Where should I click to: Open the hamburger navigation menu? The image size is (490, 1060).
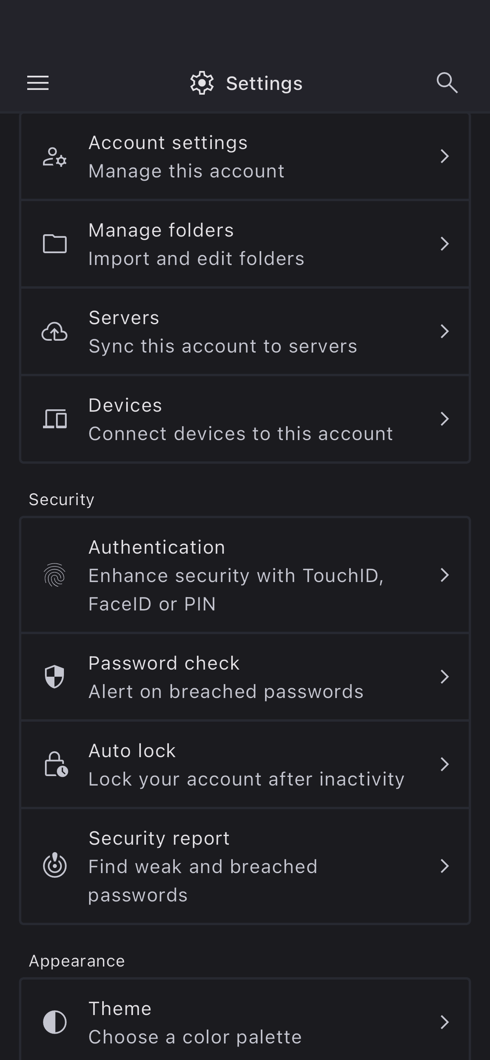[x=38, y=83]
